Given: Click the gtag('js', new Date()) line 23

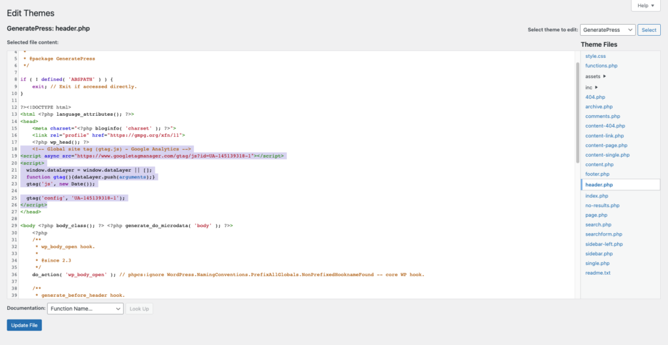Looking at the screenshot, I should (x=61, y=184).
